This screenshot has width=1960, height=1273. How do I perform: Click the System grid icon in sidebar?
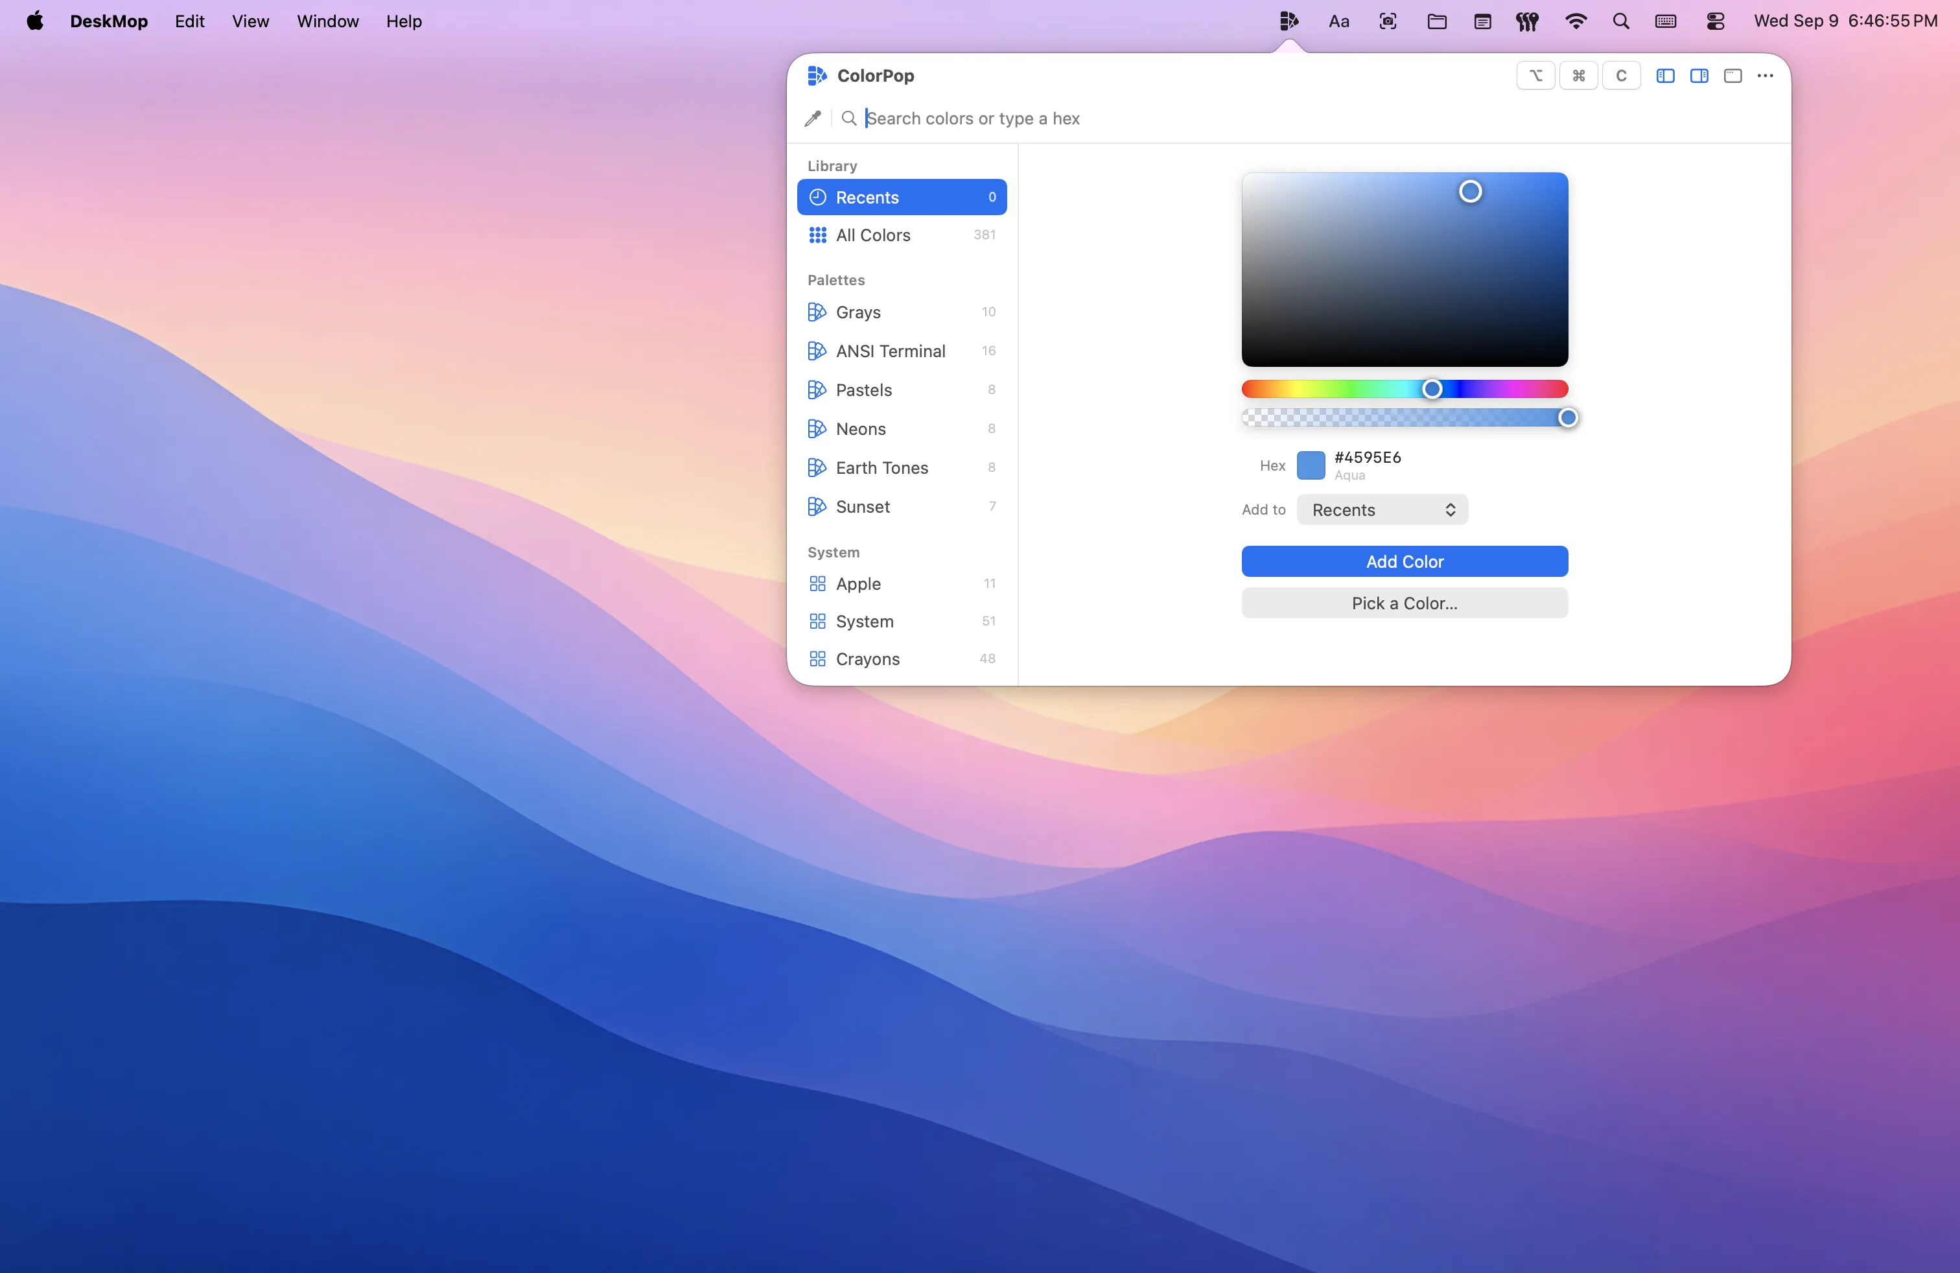818,622
